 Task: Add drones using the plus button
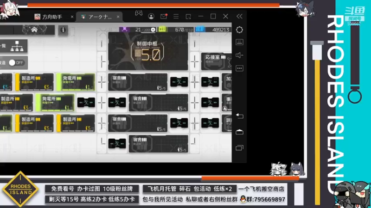coord(153,30)
